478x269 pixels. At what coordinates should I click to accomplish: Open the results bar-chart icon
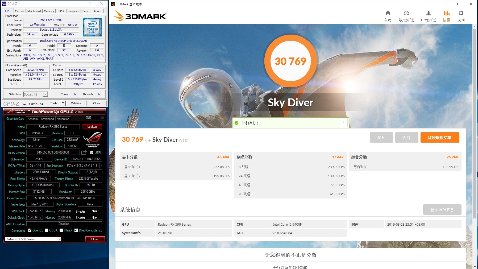447,13
